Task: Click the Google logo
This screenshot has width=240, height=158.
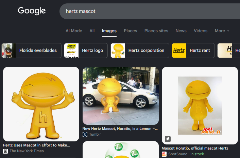Action: 32,11
